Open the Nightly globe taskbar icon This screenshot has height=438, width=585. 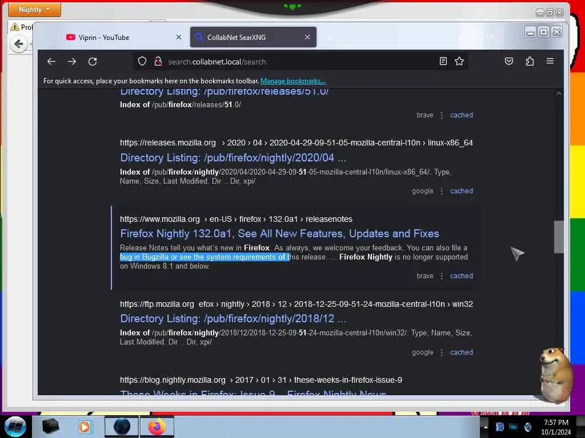click(122, 427)
